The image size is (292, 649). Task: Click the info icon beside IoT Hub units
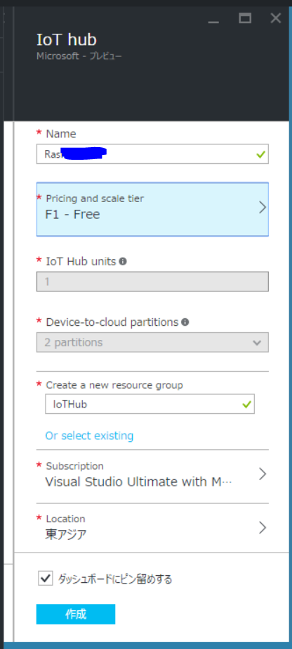coord(123,262)
